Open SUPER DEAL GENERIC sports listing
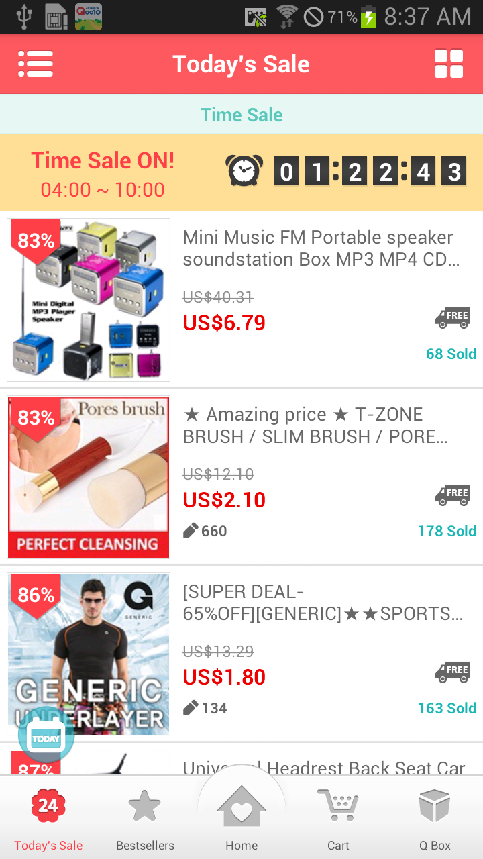Screen dimensions: 483x859 pos(323,603)
